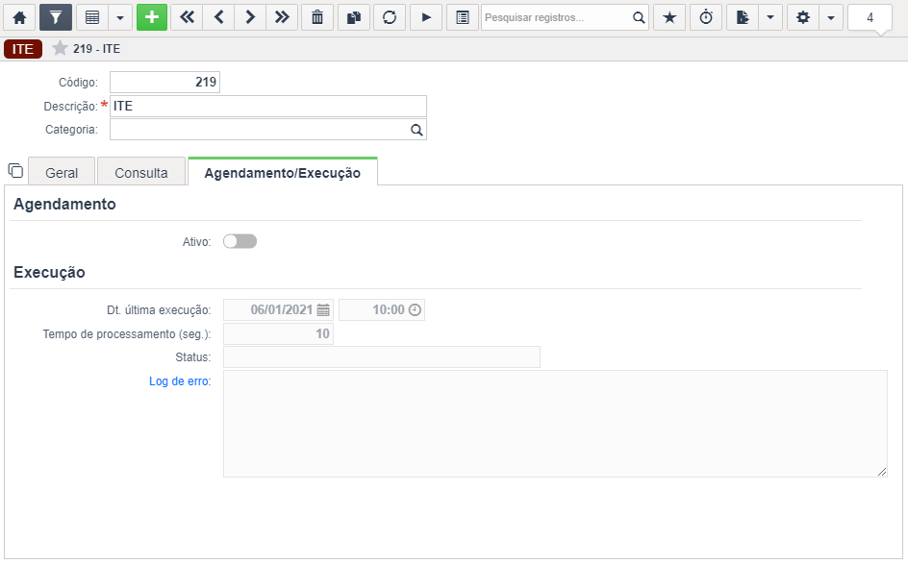This screenshot has width=908, height=564.
Task: Toggle the filter funnel button
Action: (x=56, y=17)
